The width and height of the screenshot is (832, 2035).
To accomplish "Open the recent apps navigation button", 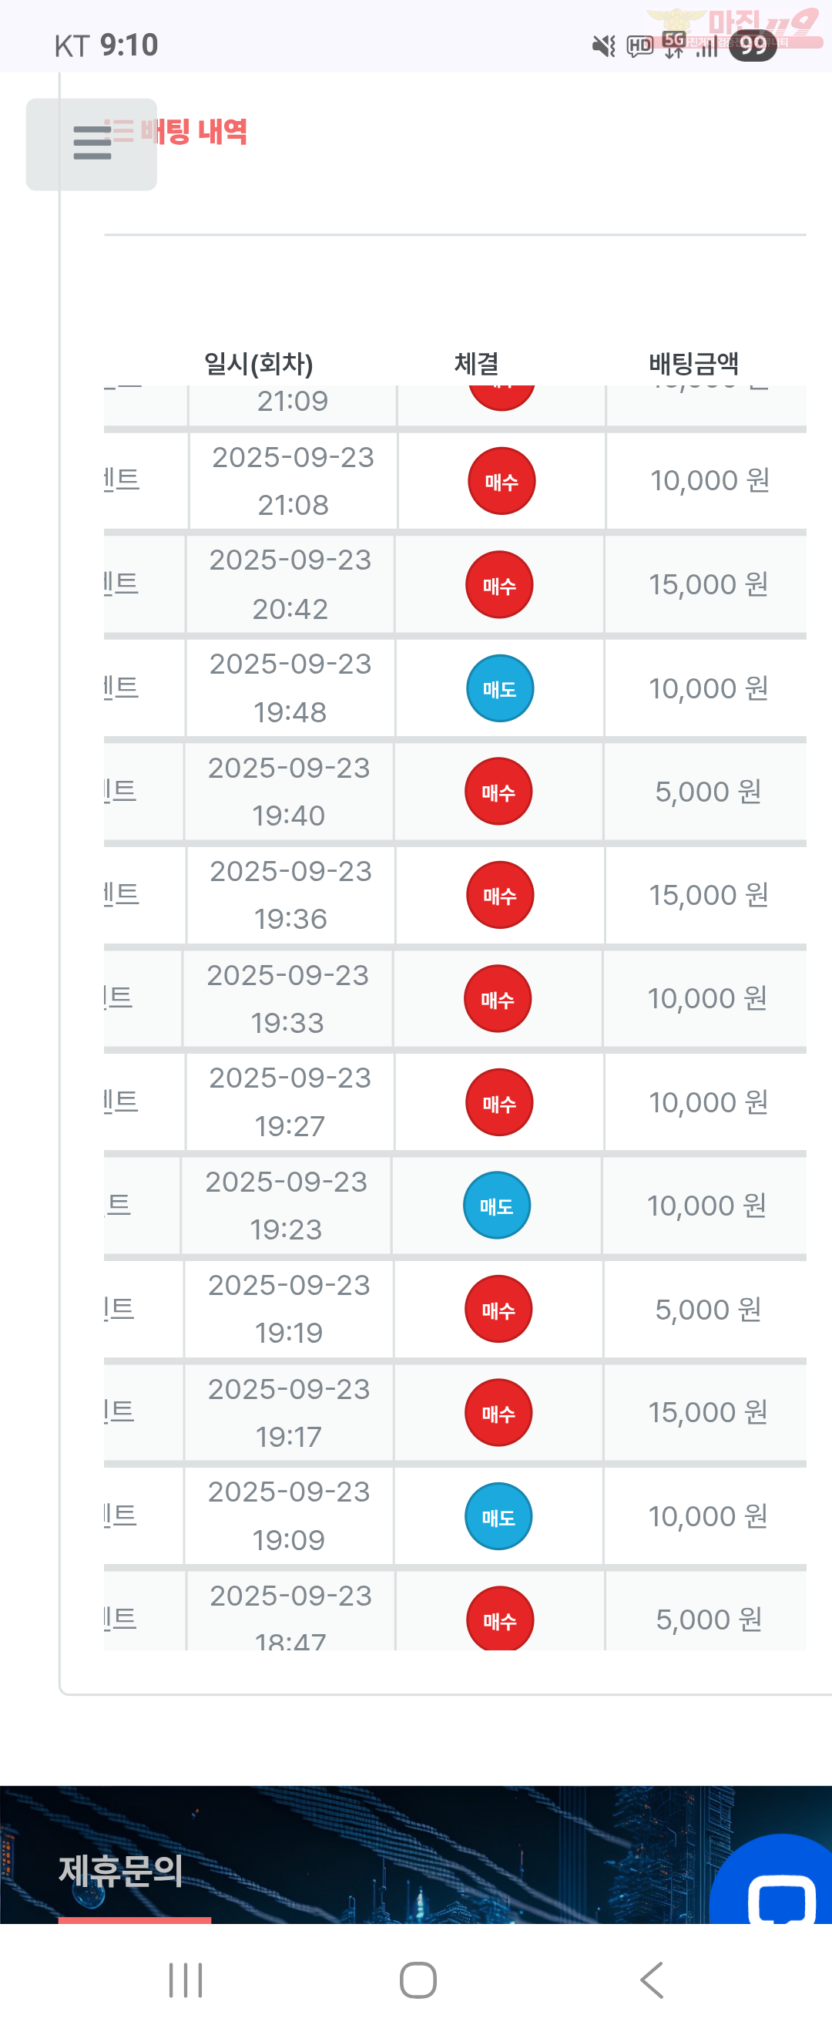I will point(186,1979).
